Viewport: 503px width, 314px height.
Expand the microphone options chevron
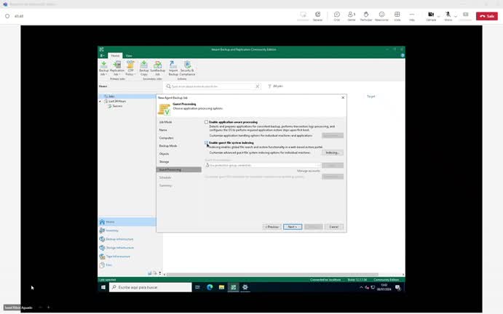coord(456,16)
